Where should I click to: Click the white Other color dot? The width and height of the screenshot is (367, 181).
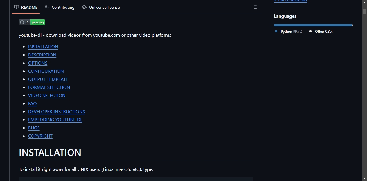click(x=310, y=31)
